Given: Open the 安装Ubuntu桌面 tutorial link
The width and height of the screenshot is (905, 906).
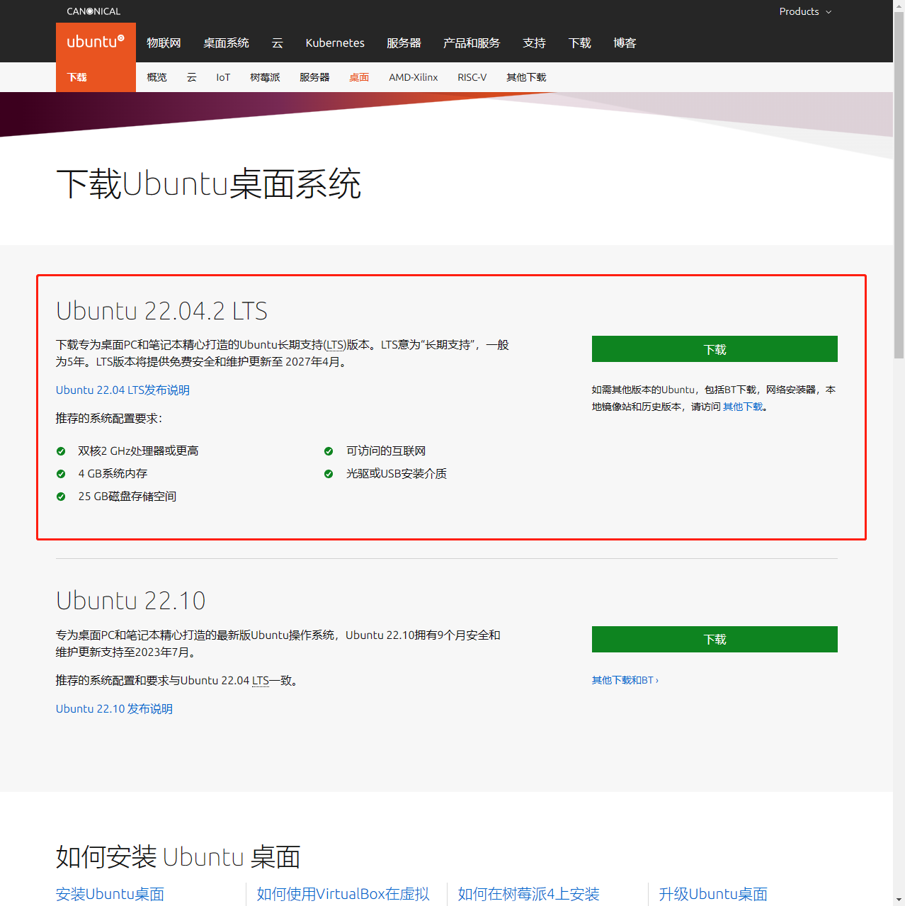Looking at the screenshot, I should coord(110,894).
